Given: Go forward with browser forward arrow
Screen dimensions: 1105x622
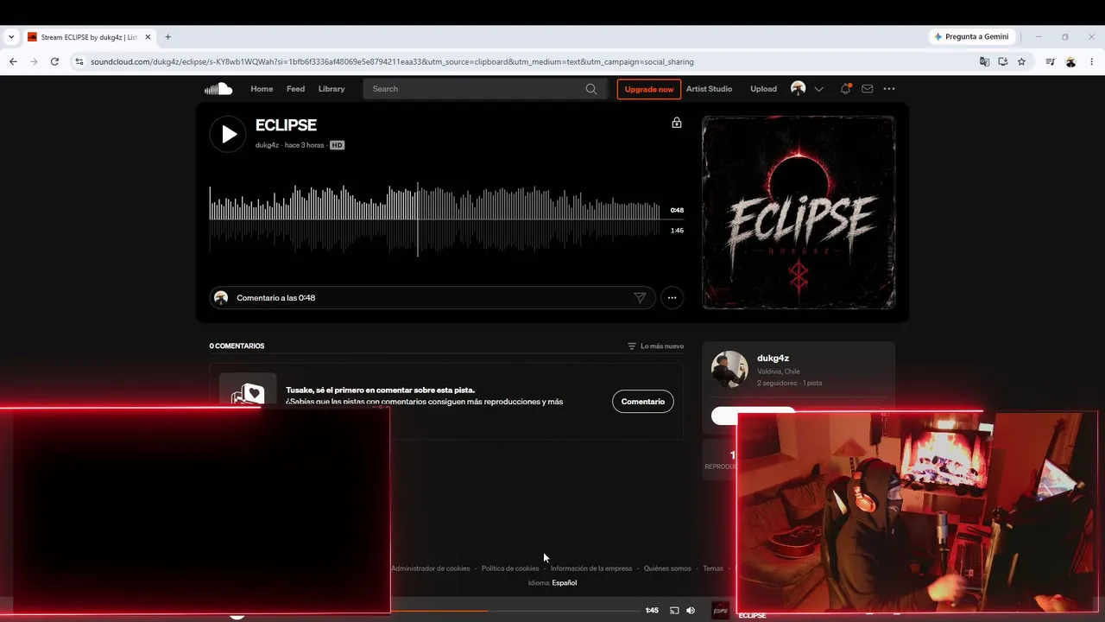Looking at the screenshot, I should [34, 61].
